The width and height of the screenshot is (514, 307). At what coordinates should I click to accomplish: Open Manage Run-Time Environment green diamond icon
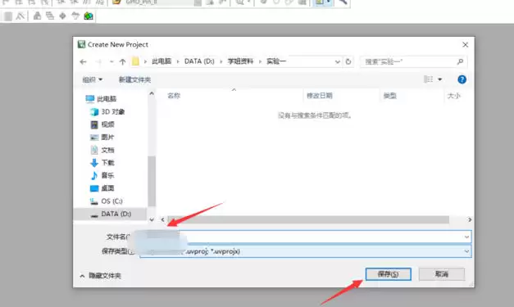pyautogui.click(x=62, y=16)
